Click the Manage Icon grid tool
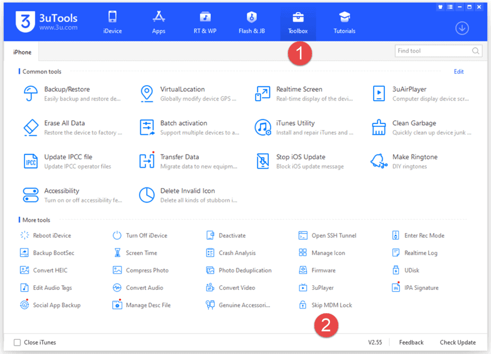 point(322,253)
